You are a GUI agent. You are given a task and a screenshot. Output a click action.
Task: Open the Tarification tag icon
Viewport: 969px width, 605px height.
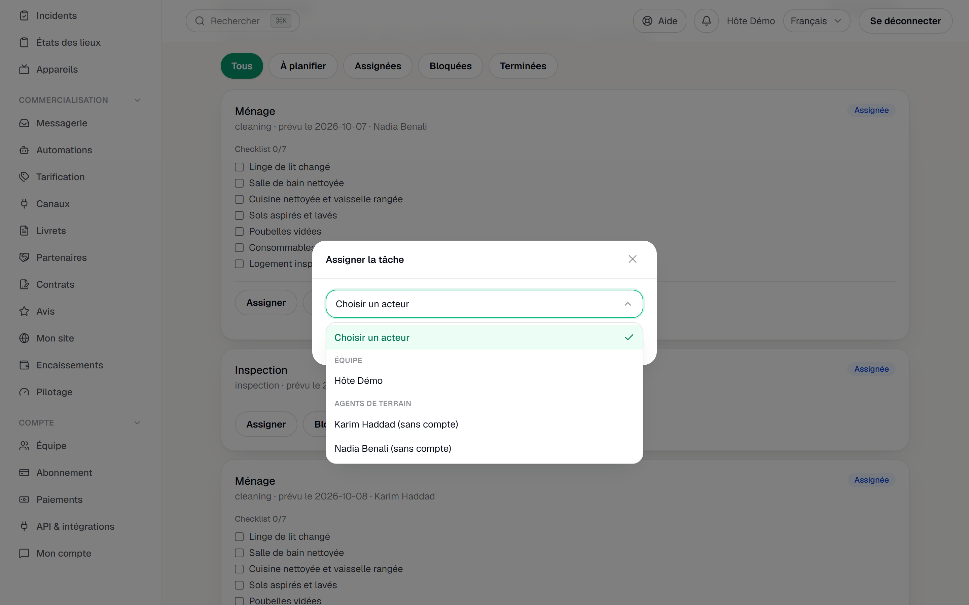[x=24, y=177]
